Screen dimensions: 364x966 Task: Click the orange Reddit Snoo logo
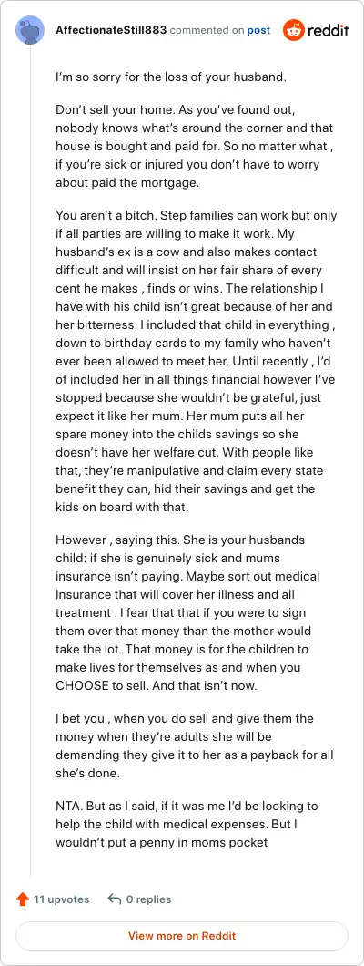click(x=294, y=30)
